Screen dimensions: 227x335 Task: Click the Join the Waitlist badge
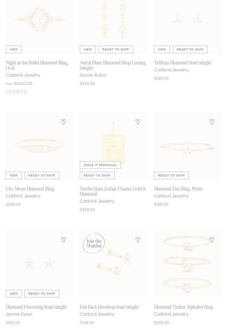point(94,243)
